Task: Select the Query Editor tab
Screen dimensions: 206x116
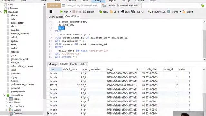Action: click(72, 16)
